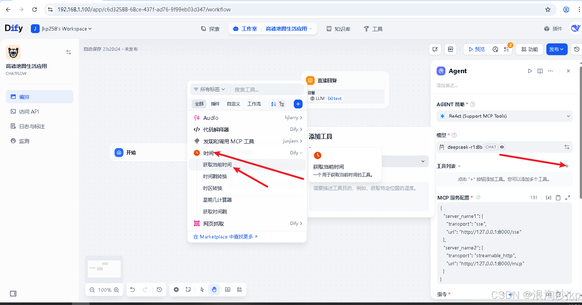This screenshot has width=582, height=305.
Task: Open 发布 publish dropdown
Action: pos(557,49)
